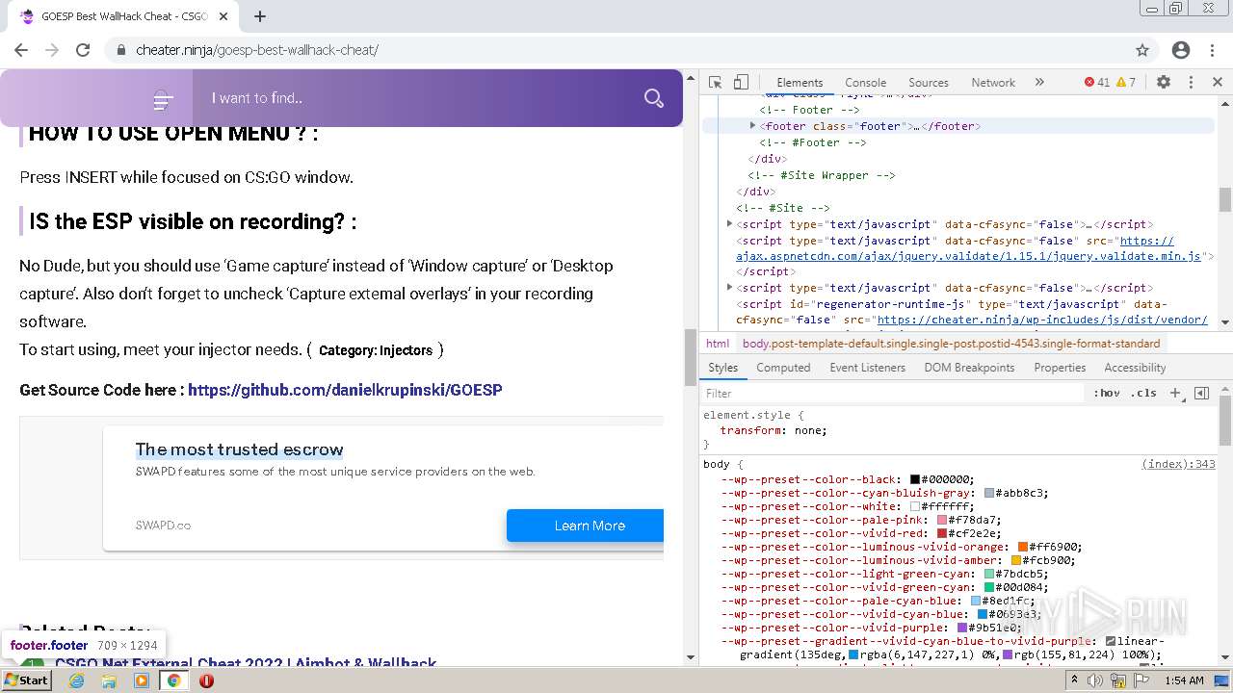Open the Windows Start menu
Screen dimensions: 1233x693
pyautogui.click(x=27, y=680)
